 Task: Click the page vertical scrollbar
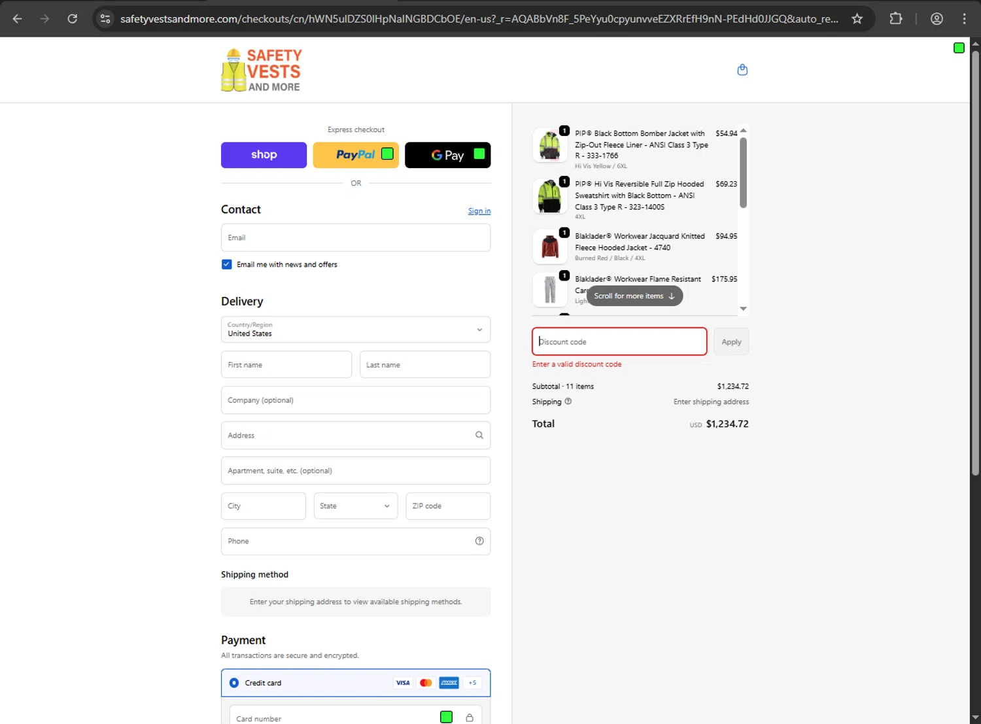coord(975,263)
